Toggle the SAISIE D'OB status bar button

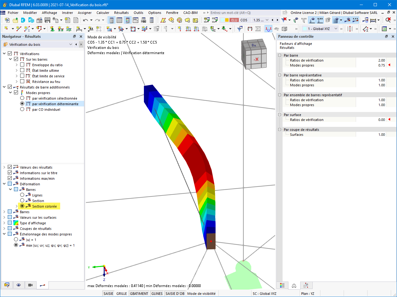point(175,294)
